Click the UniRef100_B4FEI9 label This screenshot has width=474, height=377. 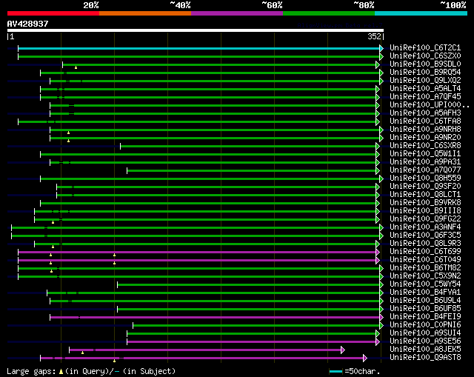click(425, 317)
